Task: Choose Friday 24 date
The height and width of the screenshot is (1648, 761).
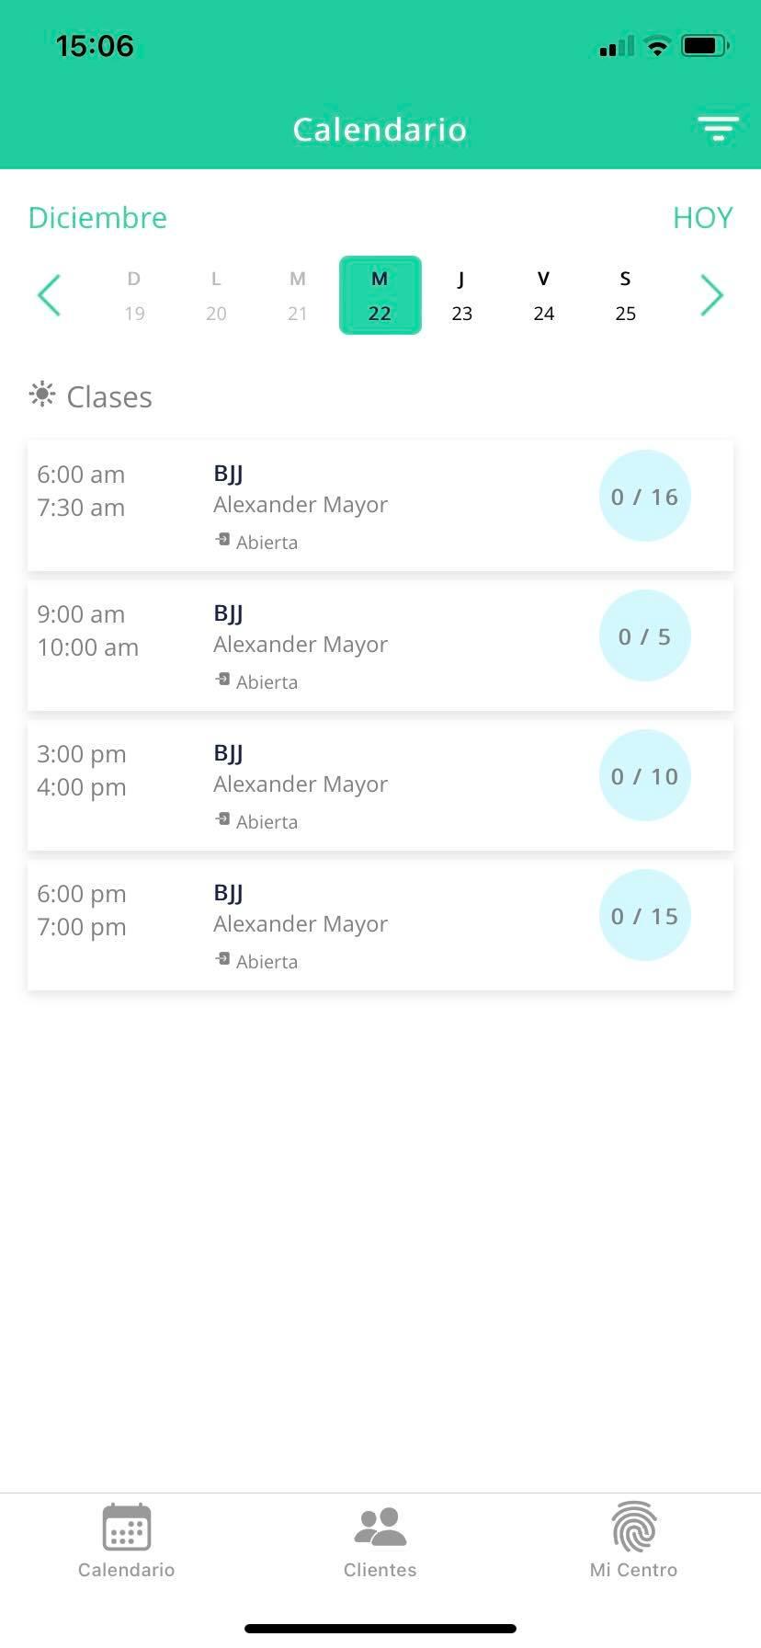Action: click(x=543, y=295)
